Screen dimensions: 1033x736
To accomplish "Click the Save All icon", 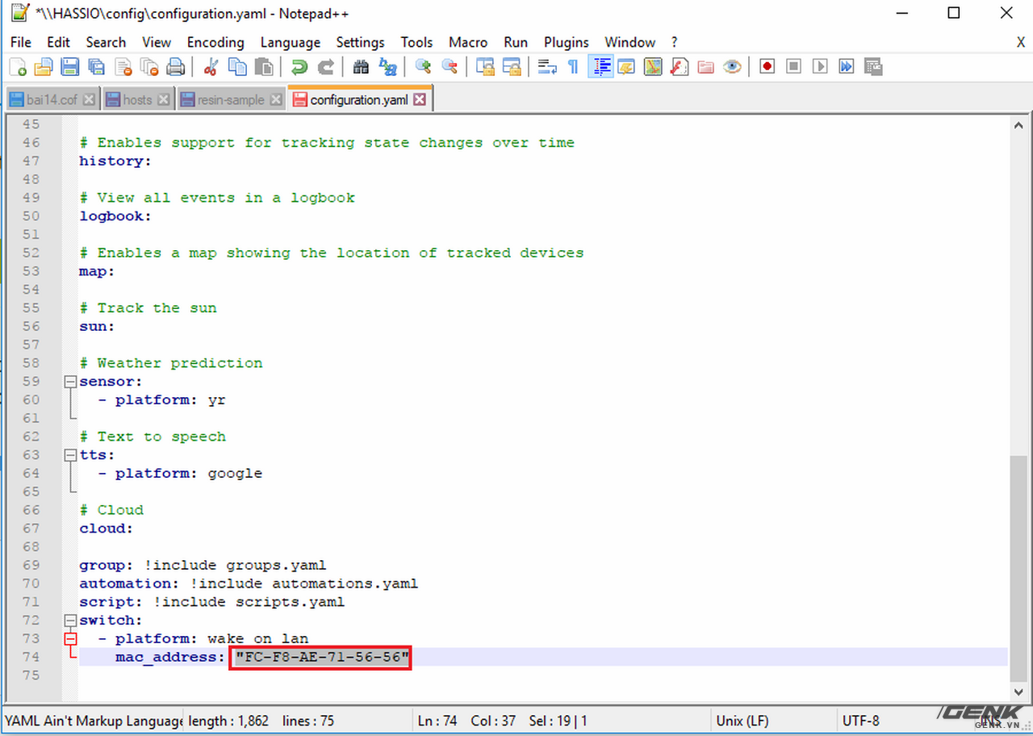I will point(96,67).
